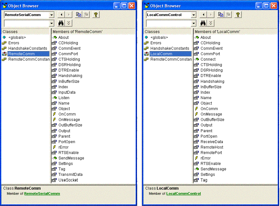Open the RemoteSerialComm library dropdown
Screen dimensions: 280x206
coord(51,15)
